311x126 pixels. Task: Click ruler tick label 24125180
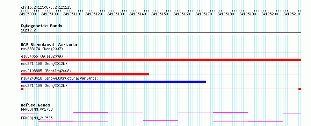[225, 14]
